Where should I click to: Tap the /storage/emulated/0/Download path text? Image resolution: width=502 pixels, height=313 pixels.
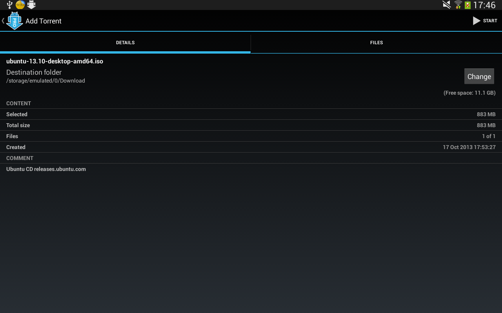pyautogui.click(x=45, y=81)
